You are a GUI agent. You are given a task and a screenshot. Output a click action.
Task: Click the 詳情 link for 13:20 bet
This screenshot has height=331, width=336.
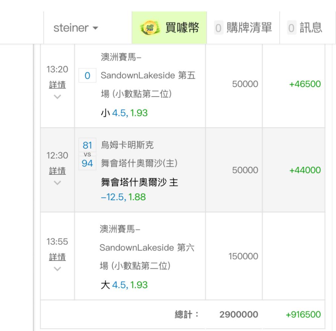click(x=57, y=85)
